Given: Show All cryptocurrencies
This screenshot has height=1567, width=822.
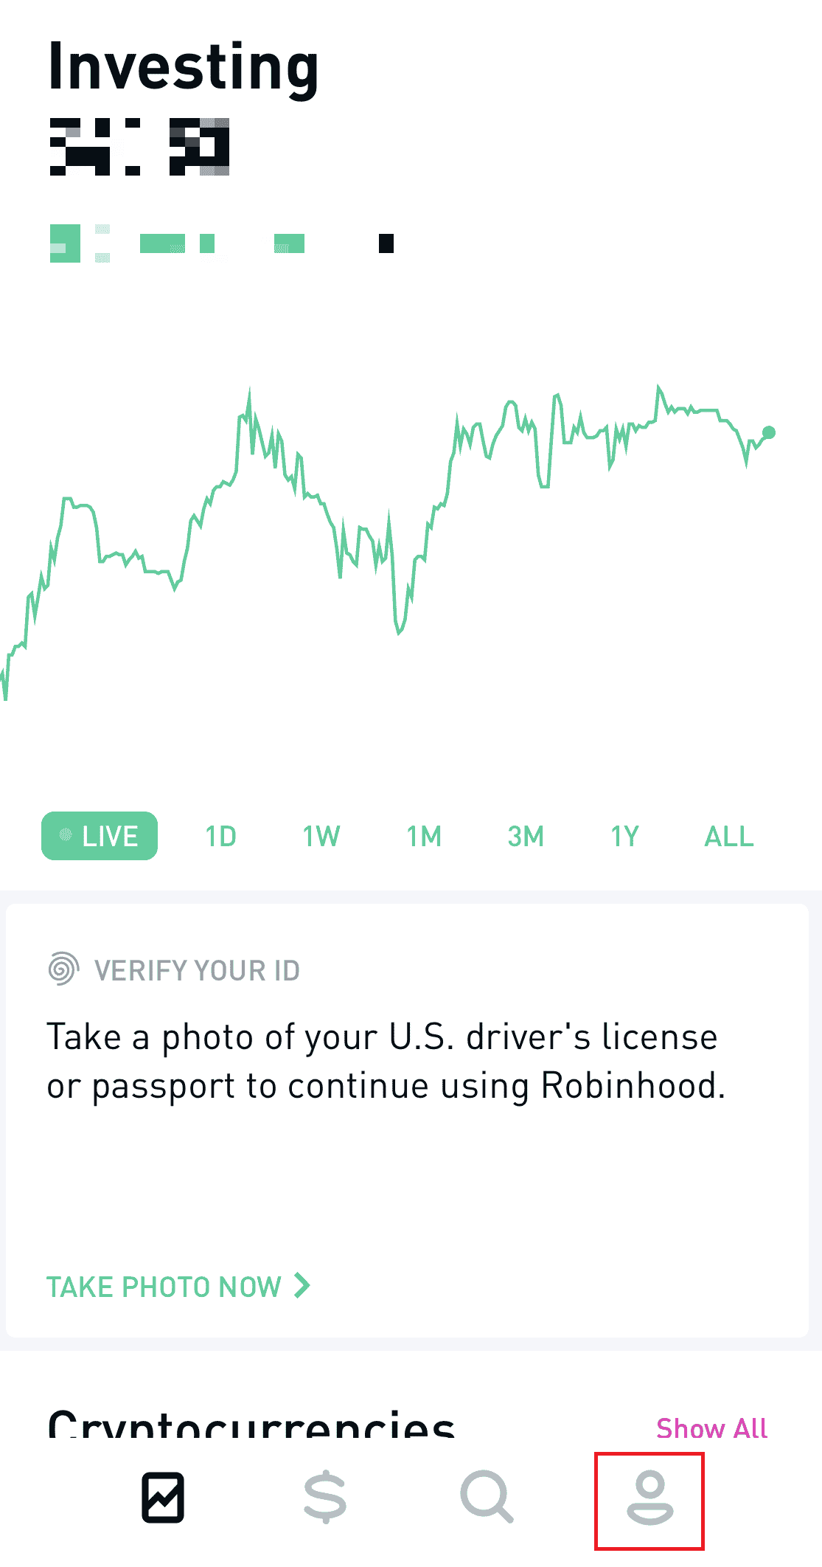Looking at the screenshot, I should (711, 1428).
